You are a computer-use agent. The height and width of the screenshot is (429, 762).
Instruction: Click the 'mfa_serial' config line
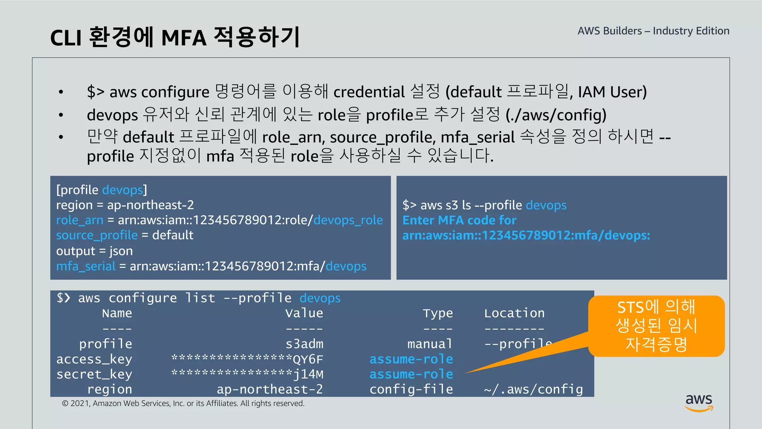tap(211, 266)
